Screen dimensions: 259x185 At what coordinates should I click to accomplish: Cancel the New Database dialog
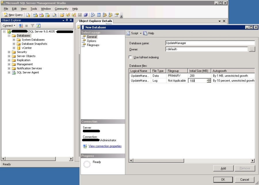click(244, 180)
